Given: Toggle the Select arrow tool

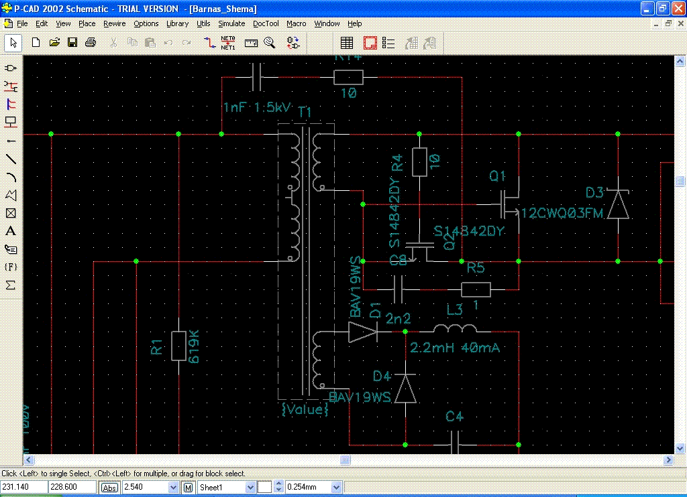Looking at the screenshot, I should click(x=13, y=43).
